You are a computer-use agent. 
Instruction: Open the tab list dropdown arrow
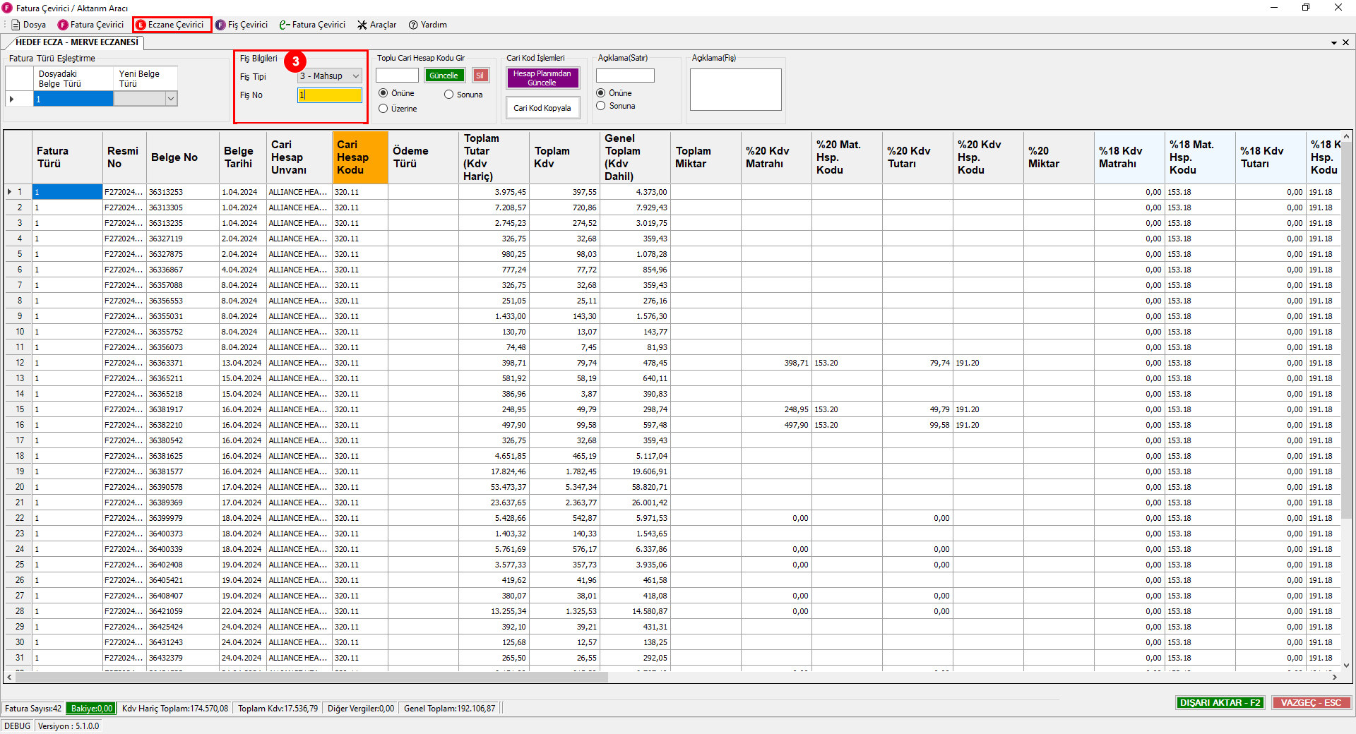1334,42
